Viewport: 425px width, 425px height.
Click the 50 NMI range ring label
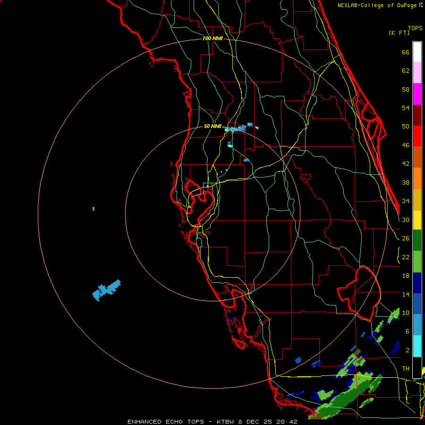[212, 126]
